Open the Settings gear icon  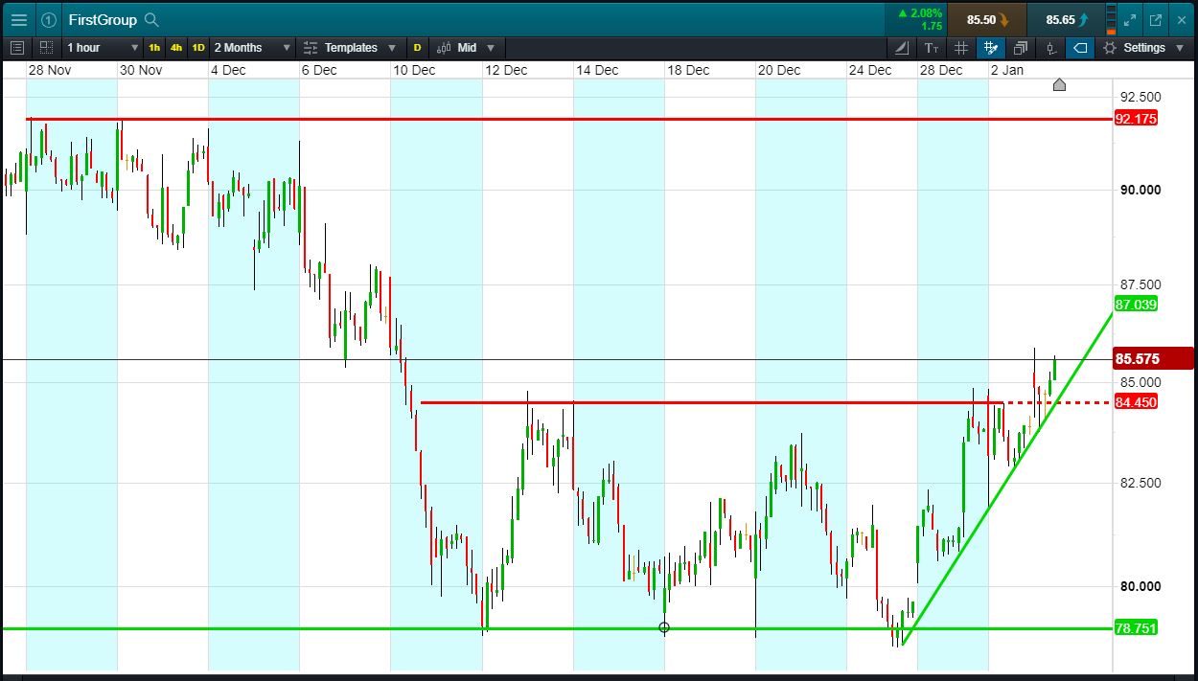pyautogui.click(x=1110, y=48)
